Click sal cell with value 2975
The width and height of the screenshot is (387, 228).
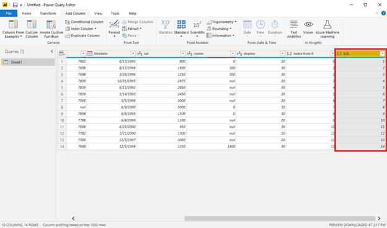point(161,81)
